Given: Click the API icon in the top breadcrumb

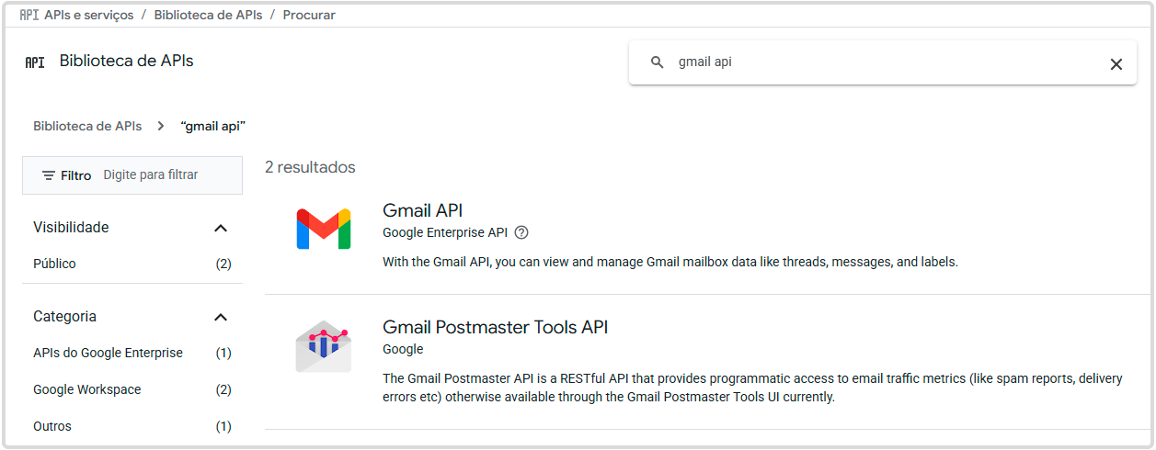Looking at the screenshot, I should [29, 15].
